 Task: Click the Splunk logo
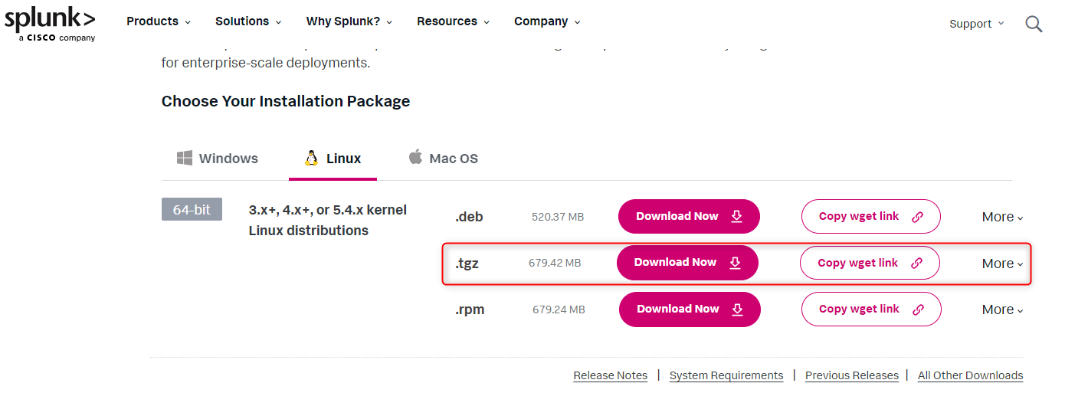point(50,25)
